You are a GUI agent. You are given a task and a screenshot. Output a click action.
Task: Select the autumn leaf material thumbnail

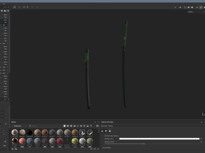point(15,133)
